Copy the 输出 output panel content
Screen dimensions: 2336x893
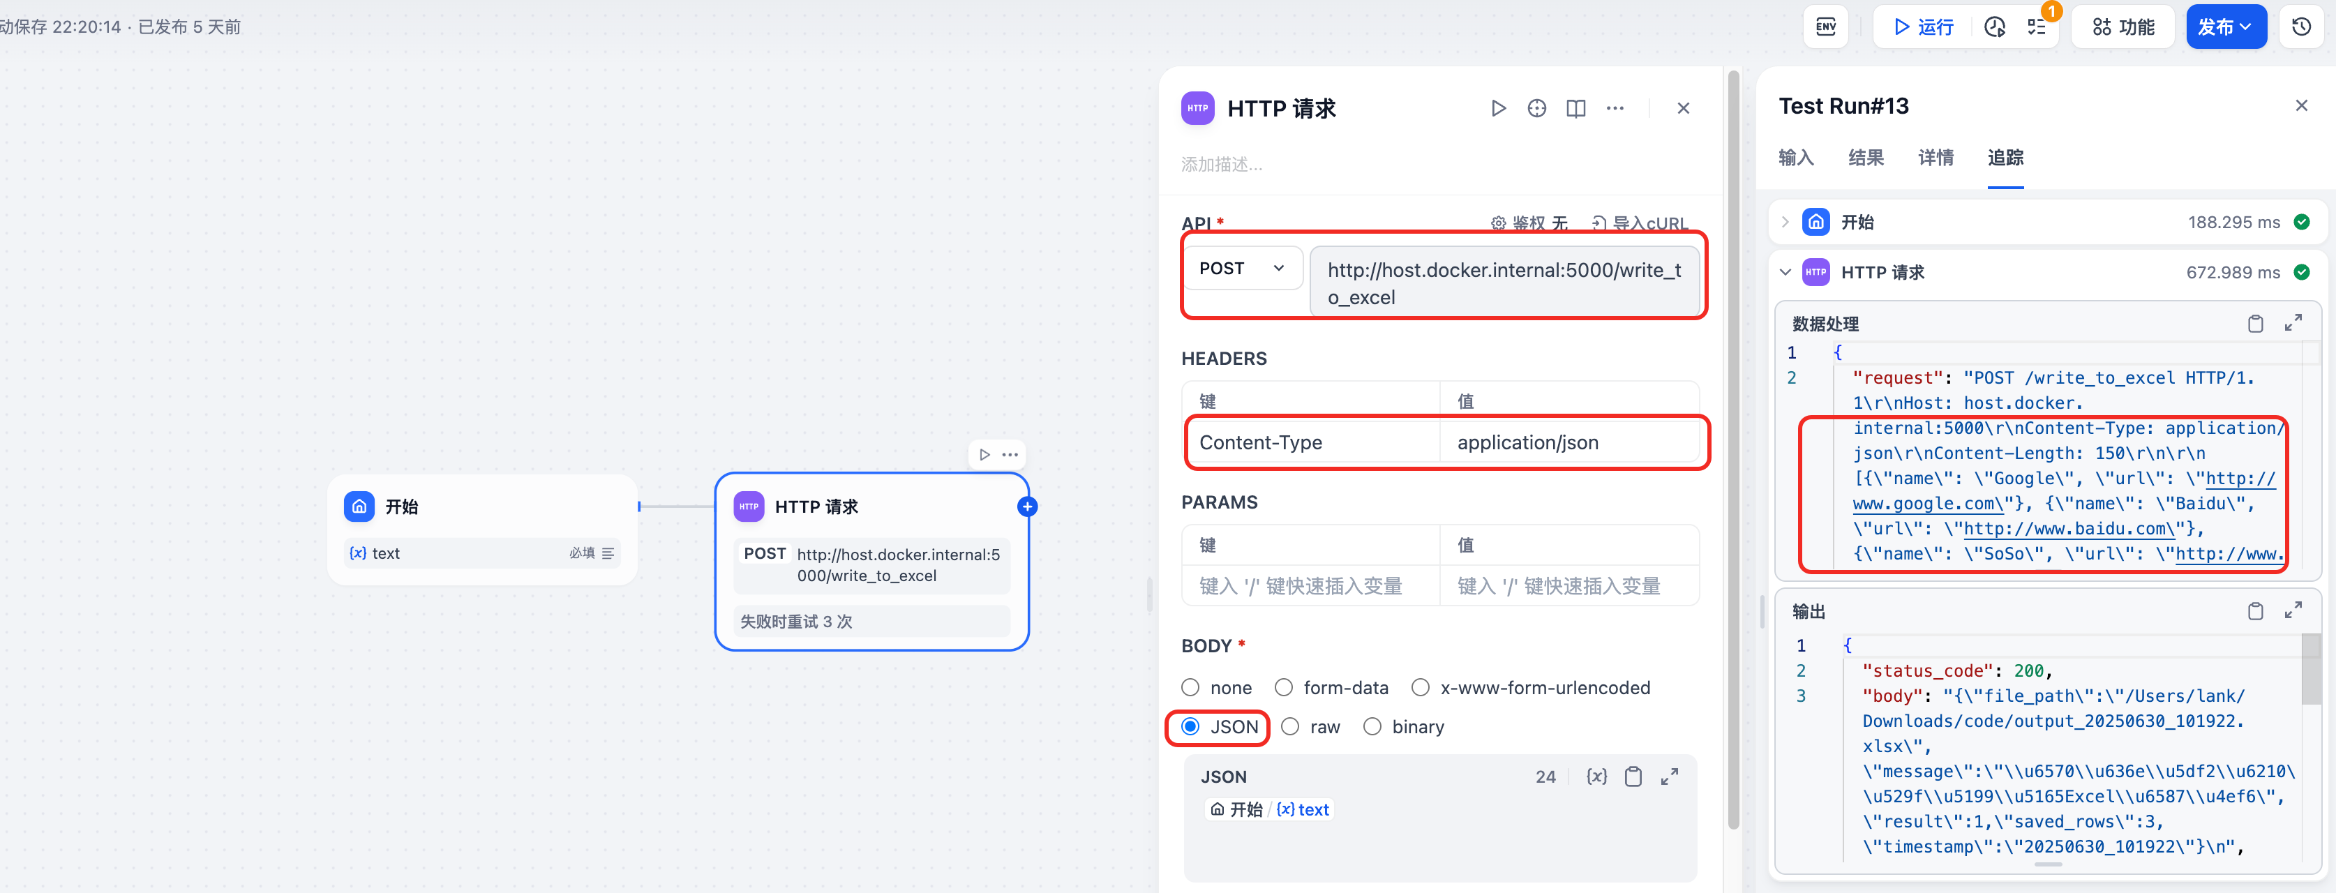coord(2255,612)
